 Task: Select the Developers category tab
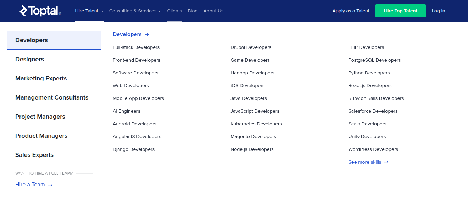(54, 40)
